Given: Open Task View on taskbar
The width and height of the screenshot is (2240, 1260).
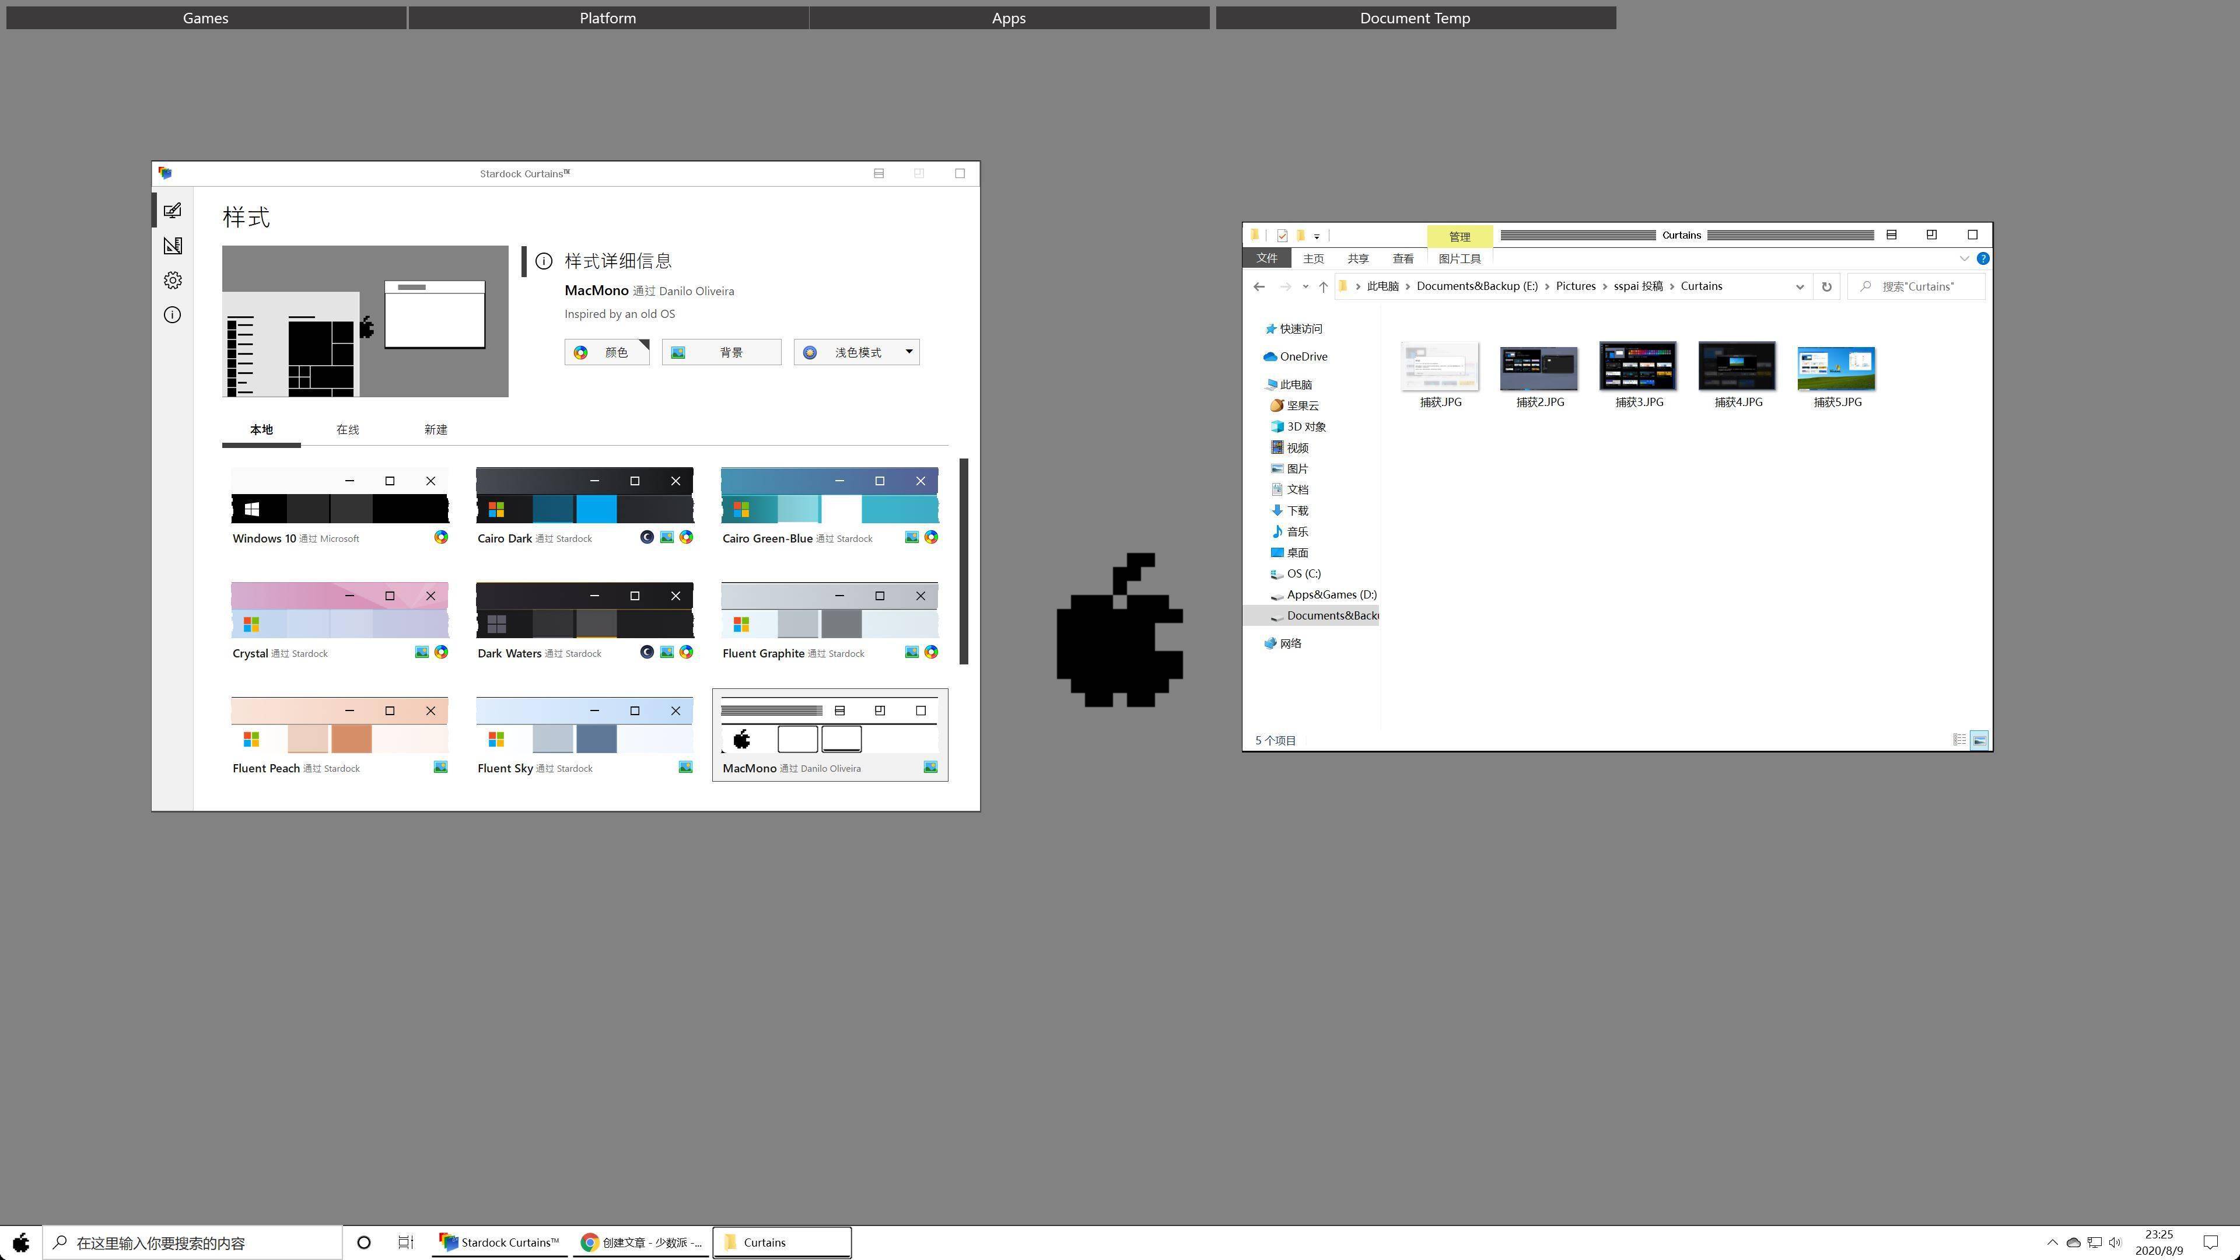Looking at the screenshot, I should click(x=405, y=1242).
